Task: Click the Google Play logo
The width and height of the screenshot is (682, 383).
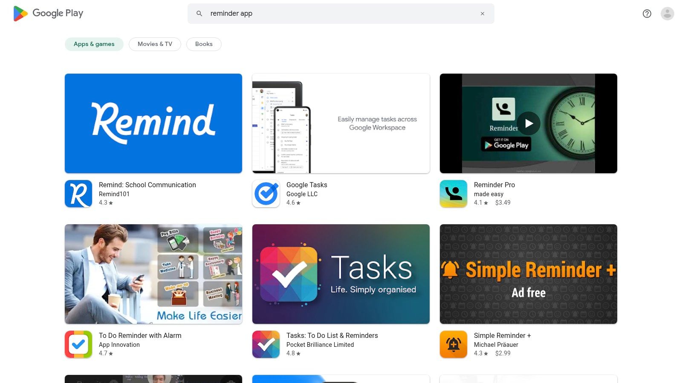Action: click(48, 14)
